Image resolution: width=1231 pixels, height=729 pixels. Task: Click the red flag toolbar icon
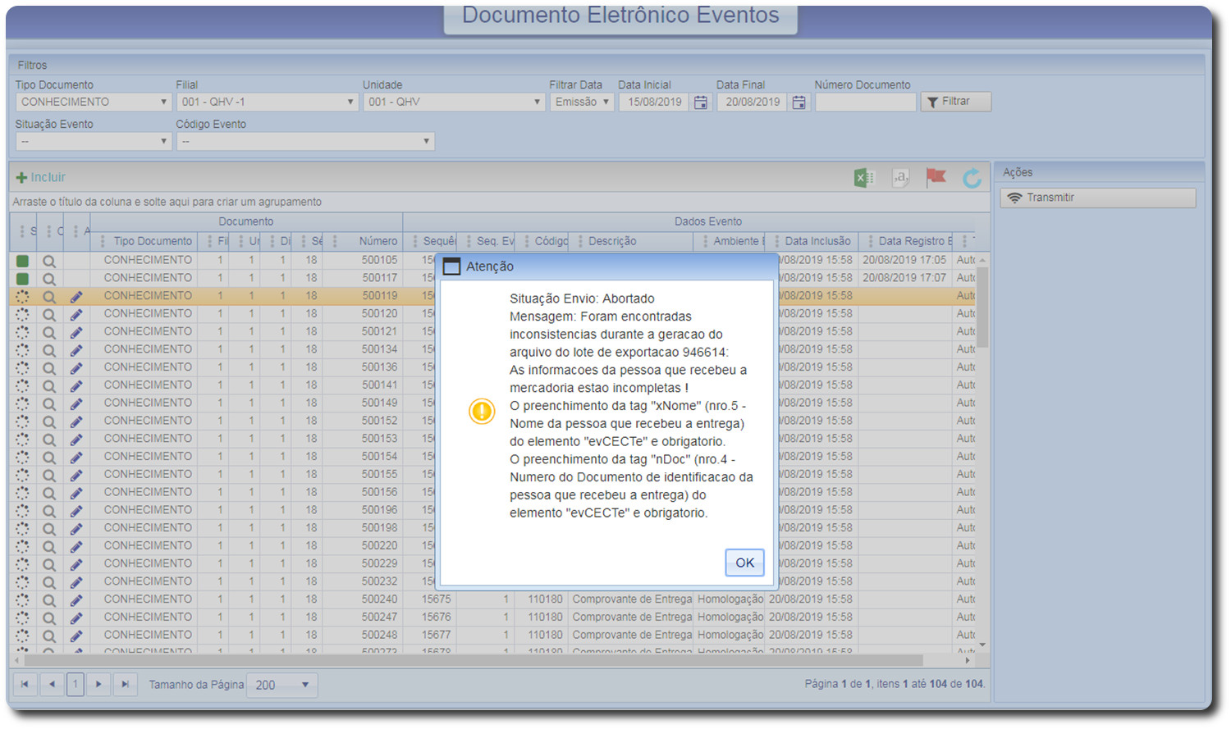pyautogui.click(x=936, y=177)
